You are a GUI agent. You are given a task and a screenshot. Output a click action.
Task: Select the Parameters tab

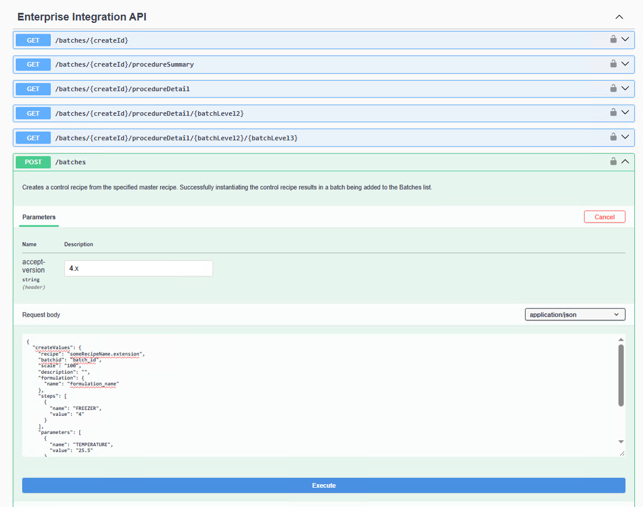[39, 217]
